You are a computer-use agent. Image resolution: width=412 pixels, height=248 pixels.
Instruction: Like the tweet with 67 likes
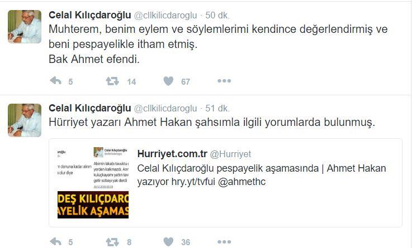pyautogui.click(x=168, y=81)
